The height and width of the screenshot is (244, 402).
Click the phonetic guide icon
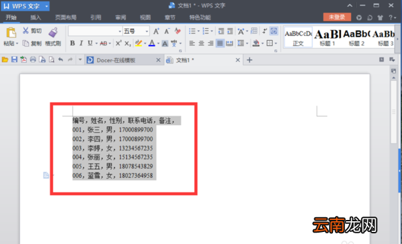point(174,43)
